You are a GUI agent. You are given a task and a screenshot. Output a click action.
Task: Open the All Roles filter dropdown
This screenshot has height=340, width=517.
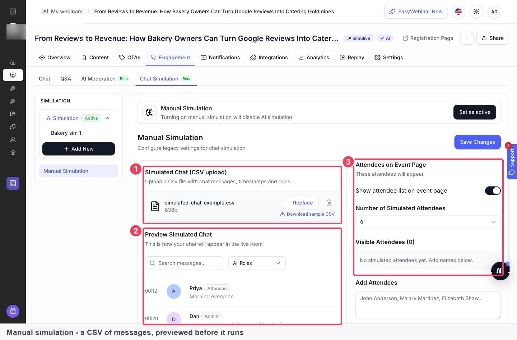257,263
